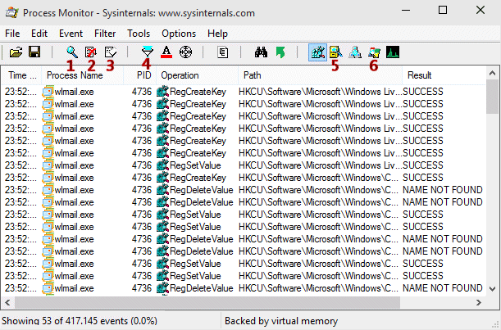The width and height of the screenshot is (501, 330).
Task: Click the horizontal scrollbar thumb
Action: [x=207, y=302]
